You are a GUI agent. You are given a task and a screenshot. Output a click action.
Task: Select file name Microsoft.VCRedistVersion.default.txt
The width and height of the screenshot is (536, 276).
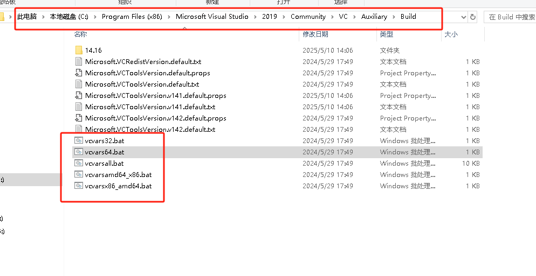[x=143, y=62]
